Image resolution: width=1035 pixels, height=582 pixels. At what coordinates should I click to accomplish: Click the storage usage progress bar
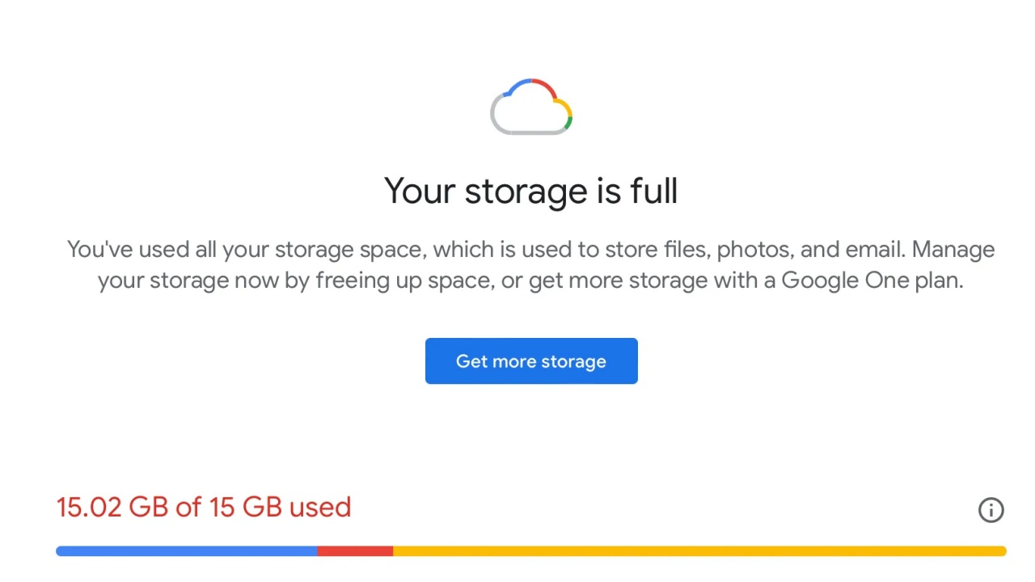[531, 550]
